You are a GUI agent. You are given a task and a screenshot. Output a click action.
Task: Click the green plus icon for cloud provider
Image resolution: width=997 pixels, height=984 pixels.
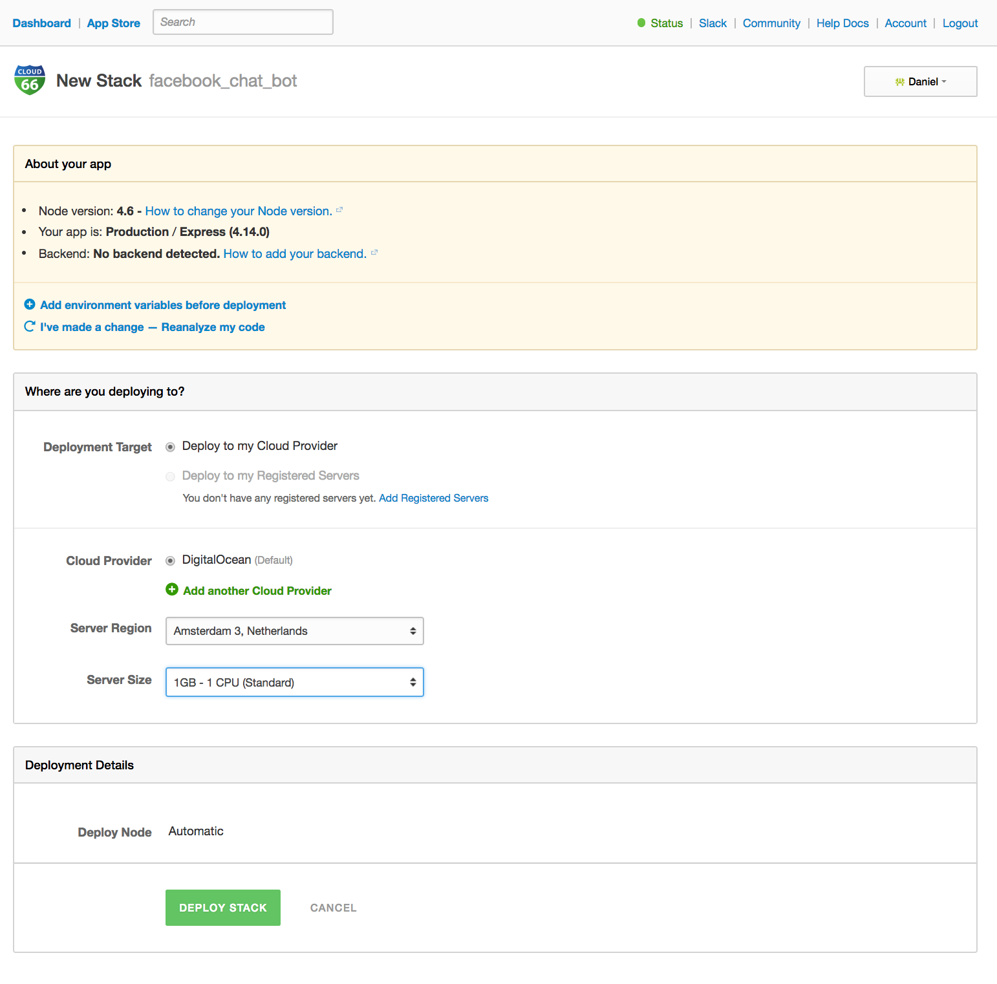point(172,590)
